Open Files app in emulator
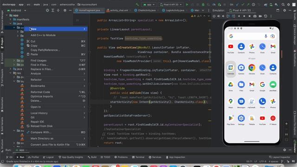Screen dimensions: 297x167 point(241,86)
